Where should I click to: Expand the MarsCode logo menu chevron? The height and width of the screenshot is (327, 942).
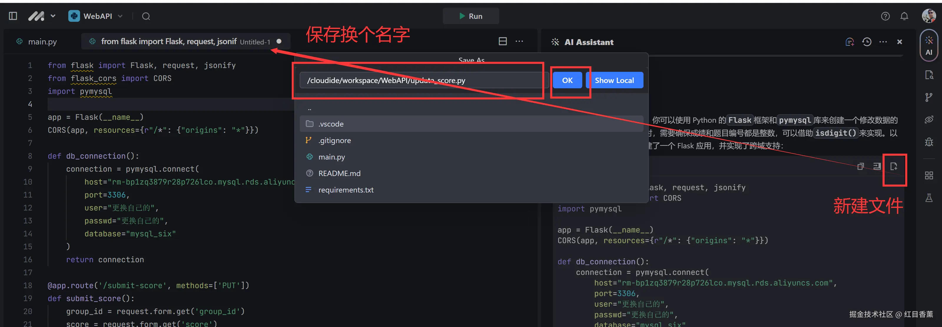tap(53, 16)
